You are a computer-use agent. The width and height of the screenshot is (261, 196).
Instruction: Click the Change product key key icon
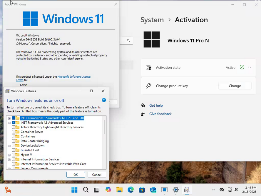pos(148,86)
